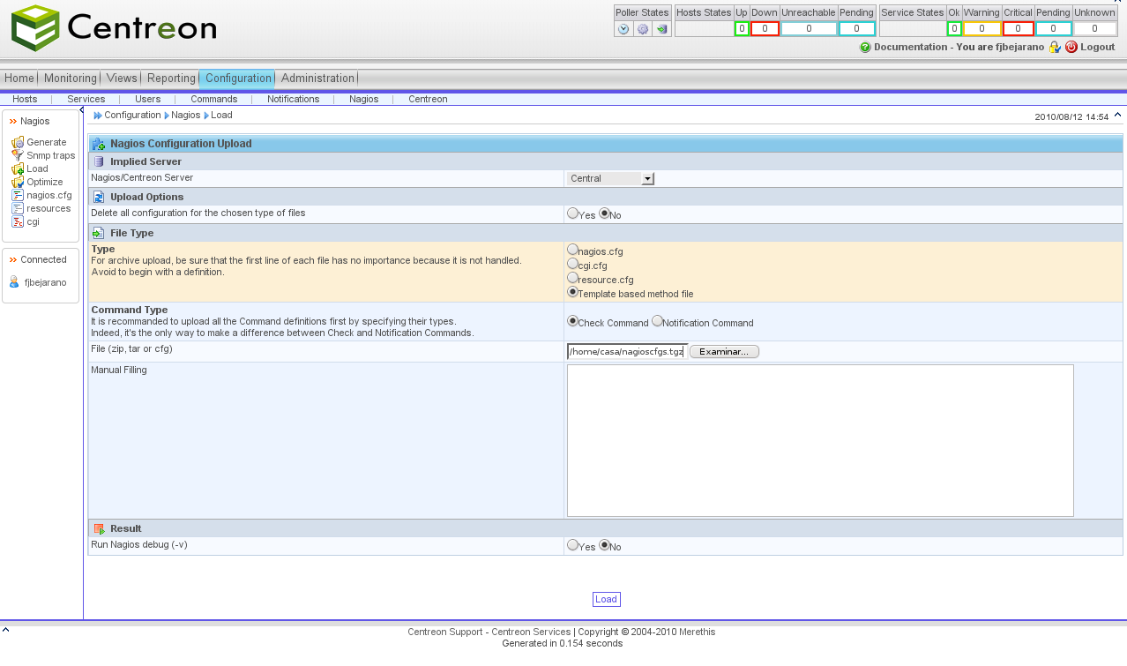The image size is (1127, 666).
Task: Open the Documentation link
Action: click(910, 47)
